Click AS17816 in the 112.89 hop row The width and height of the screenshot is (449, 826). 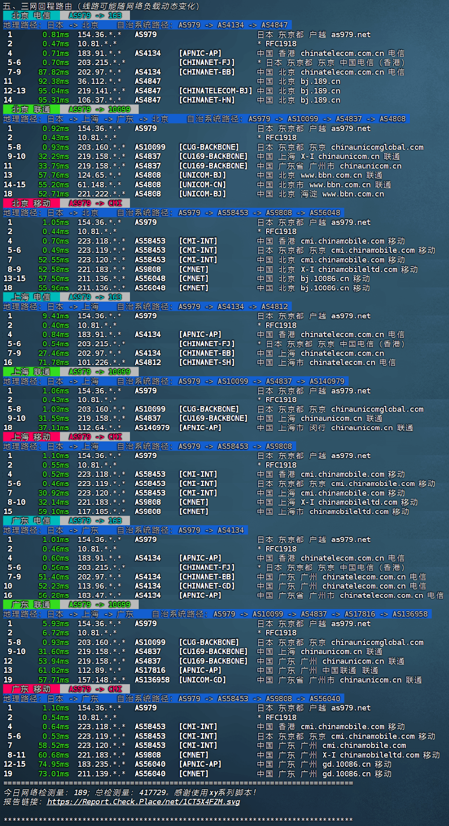pyautogui.click(x=150, y=670)
